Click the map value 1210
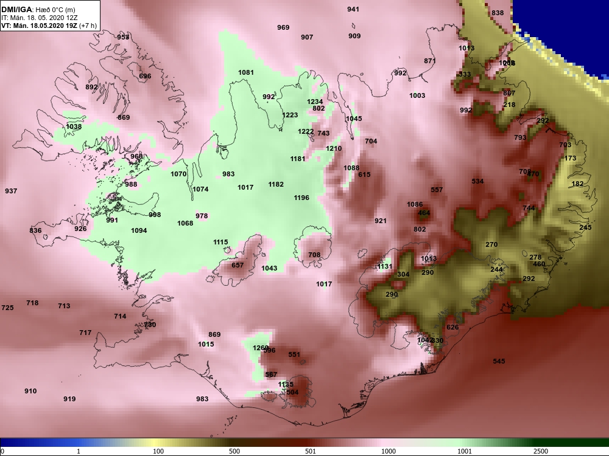609x456 pixels. click(x=334, y=148)
